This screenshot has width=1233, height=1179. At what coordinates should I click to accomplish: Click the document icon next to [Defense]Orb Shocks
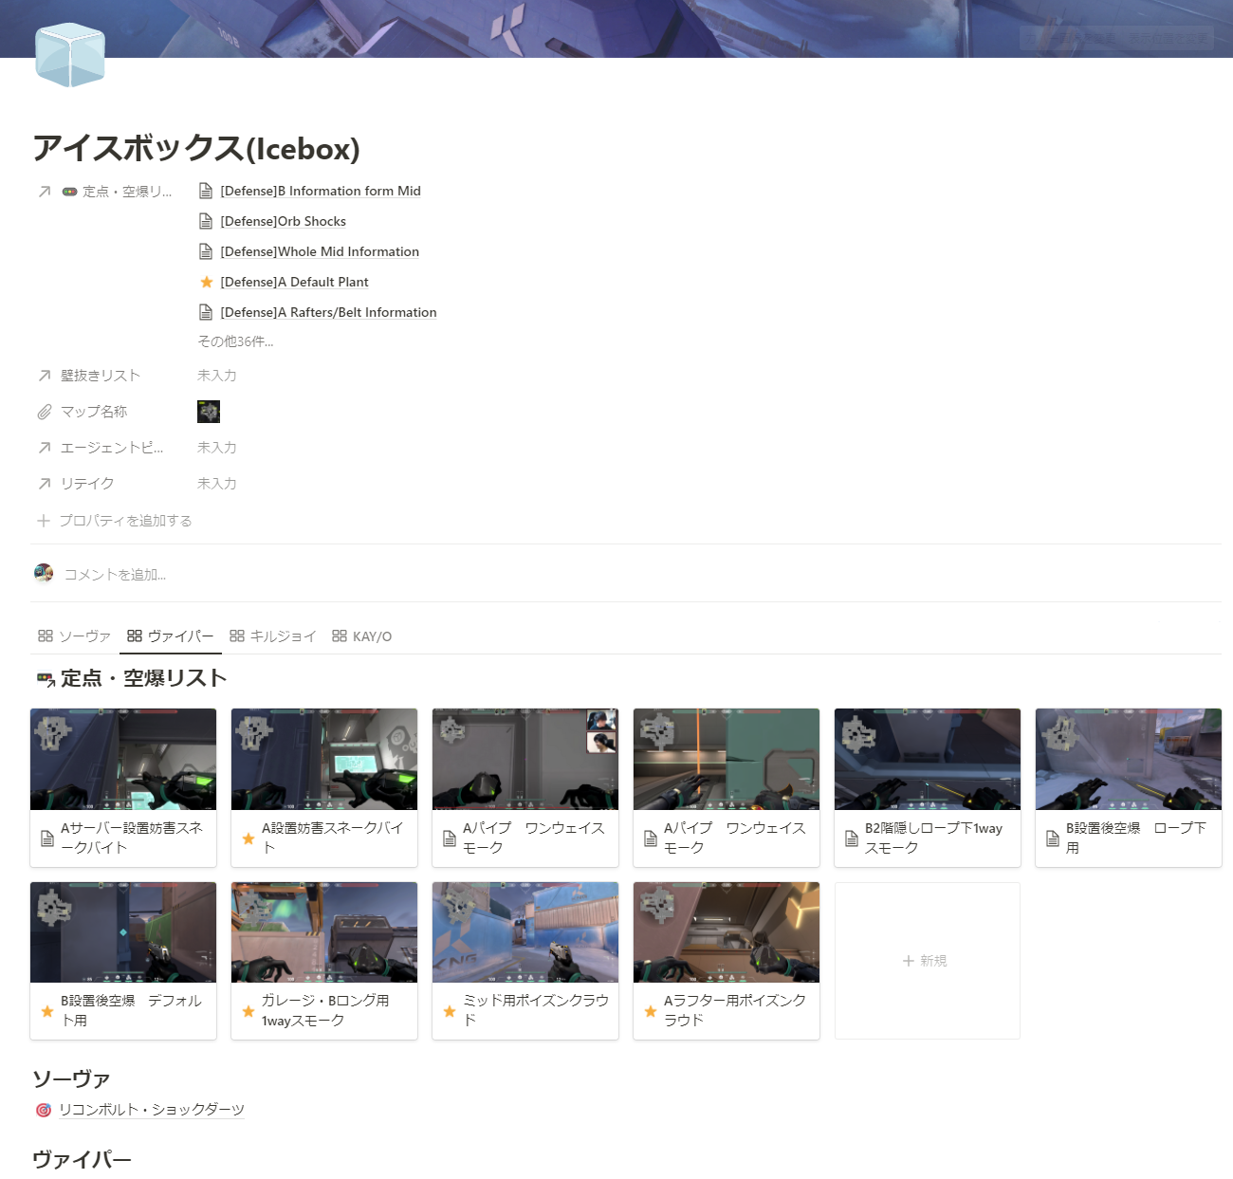[x=206, y=221]
